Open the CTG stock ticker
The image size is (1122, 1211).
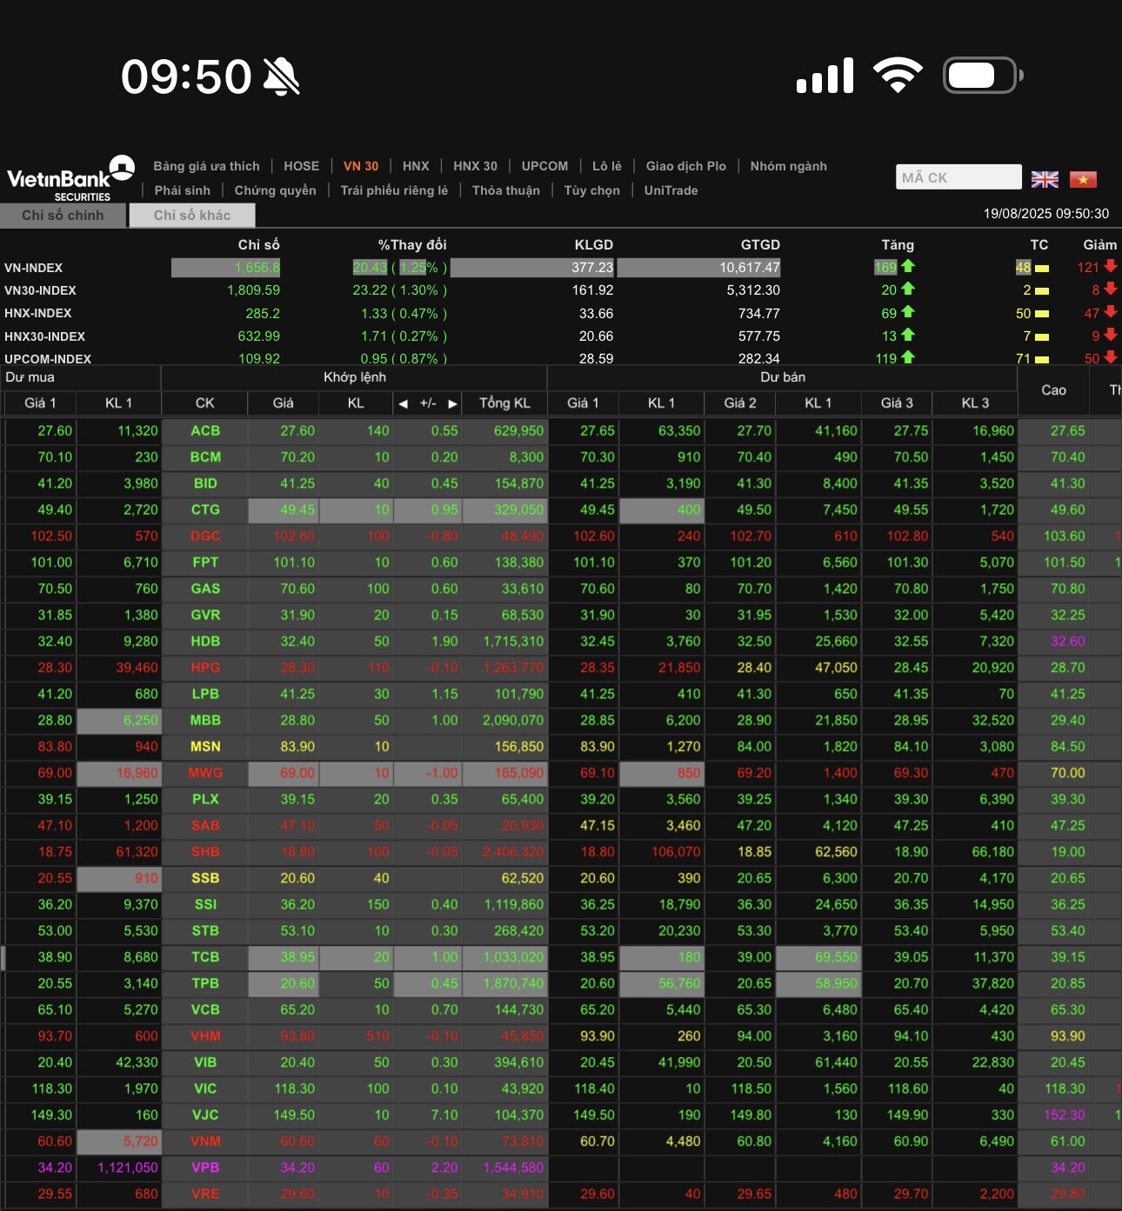(205, 510)
